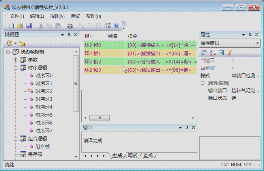Image resolution: width=264 pixels, height=171 pixels.
Task: Open 输出 panel options dropdown arrow
Action: pyautogui.click(x=180, y=128)
